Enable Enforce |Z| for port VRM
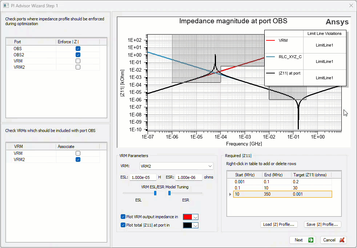The height and width of the screenshot is (248, 357). [78, 61]
